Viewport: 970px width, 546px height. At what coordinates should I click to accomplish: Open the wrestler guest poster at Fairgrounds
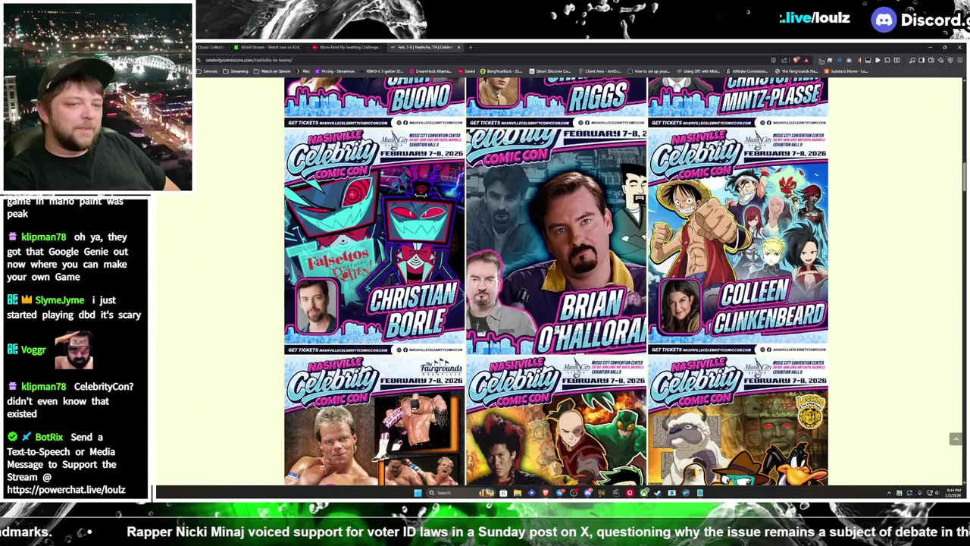click(374, 421)
